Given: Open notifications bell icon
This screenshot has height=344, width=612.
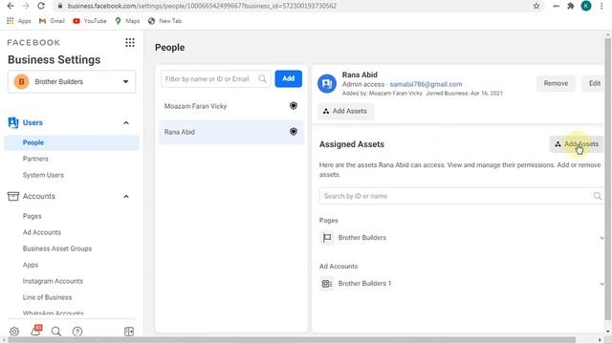Looking at the screenshot, I should click(36, 331).
